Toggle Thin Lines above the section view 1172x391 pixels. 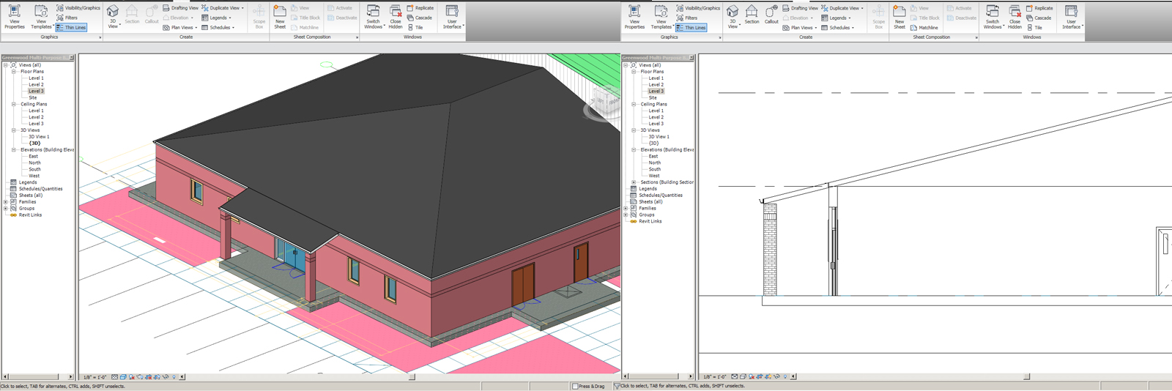tap(691, 27)
